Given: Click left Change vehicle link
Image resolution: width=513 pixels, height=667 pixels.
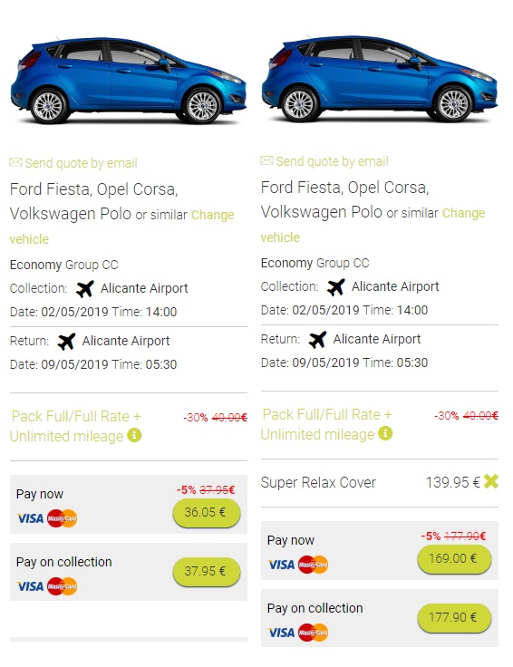Looking at the screenshot, I should (121, 227).
